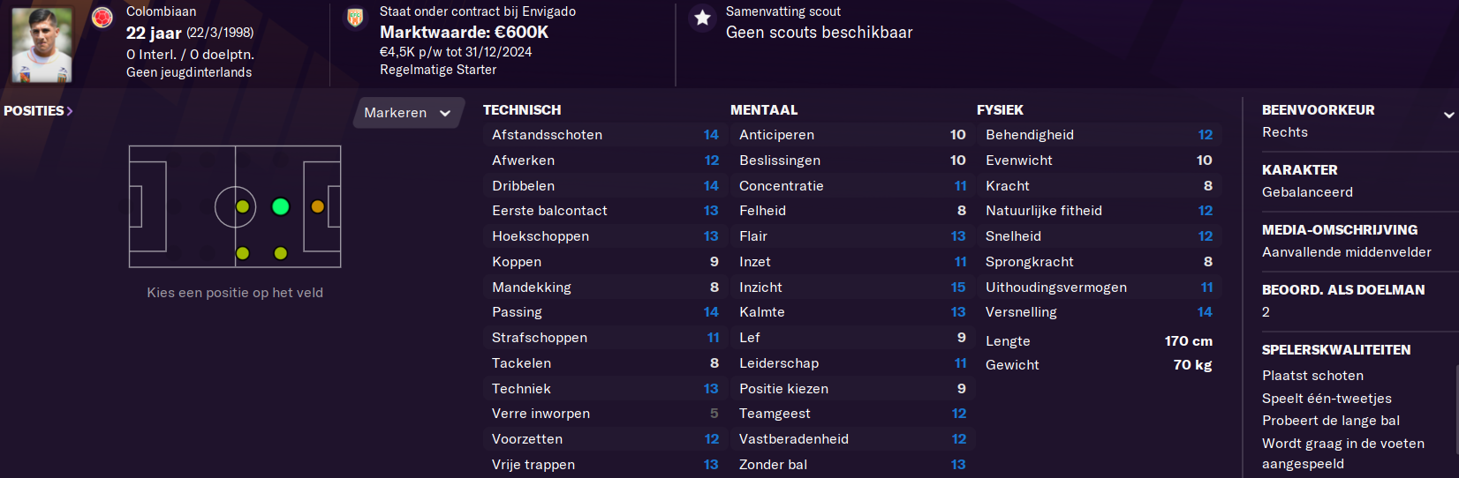The image size is (1459, 478).
Task: Click the Marktwaarde €600K text
Action: (x=465, y=33)
